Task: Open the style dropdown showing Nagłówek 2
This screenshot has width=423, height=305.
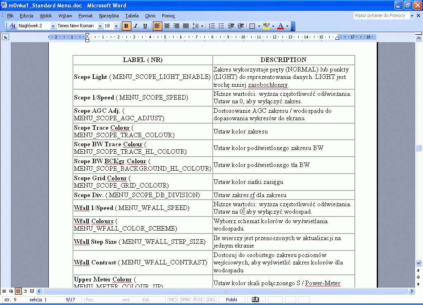Action: click(x=53, y=26)
